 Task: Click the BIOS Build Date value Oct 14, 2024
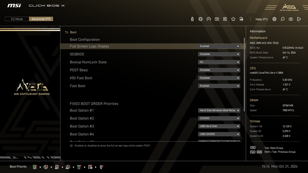click(x=289, y=53)
